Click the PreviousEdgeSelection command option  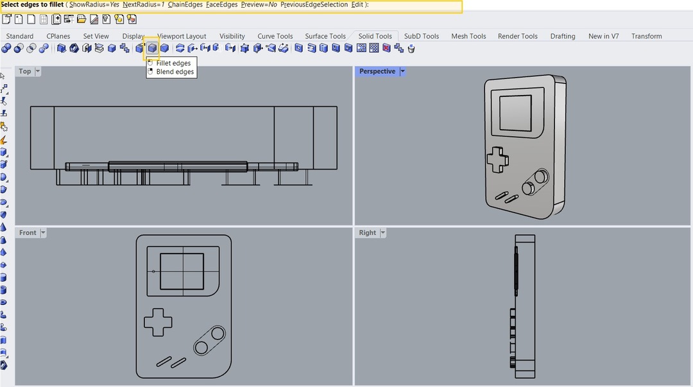coord(314,4)
